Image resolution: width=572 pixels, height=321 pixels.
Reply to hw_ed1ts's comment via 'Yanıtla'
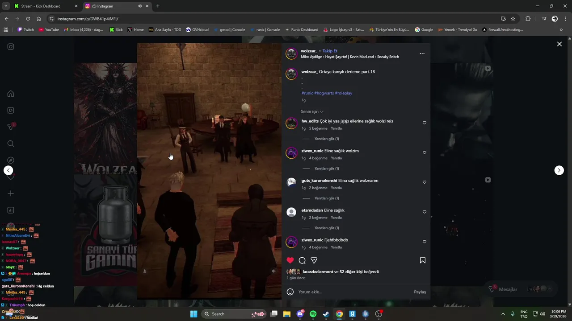click(336, 128)
